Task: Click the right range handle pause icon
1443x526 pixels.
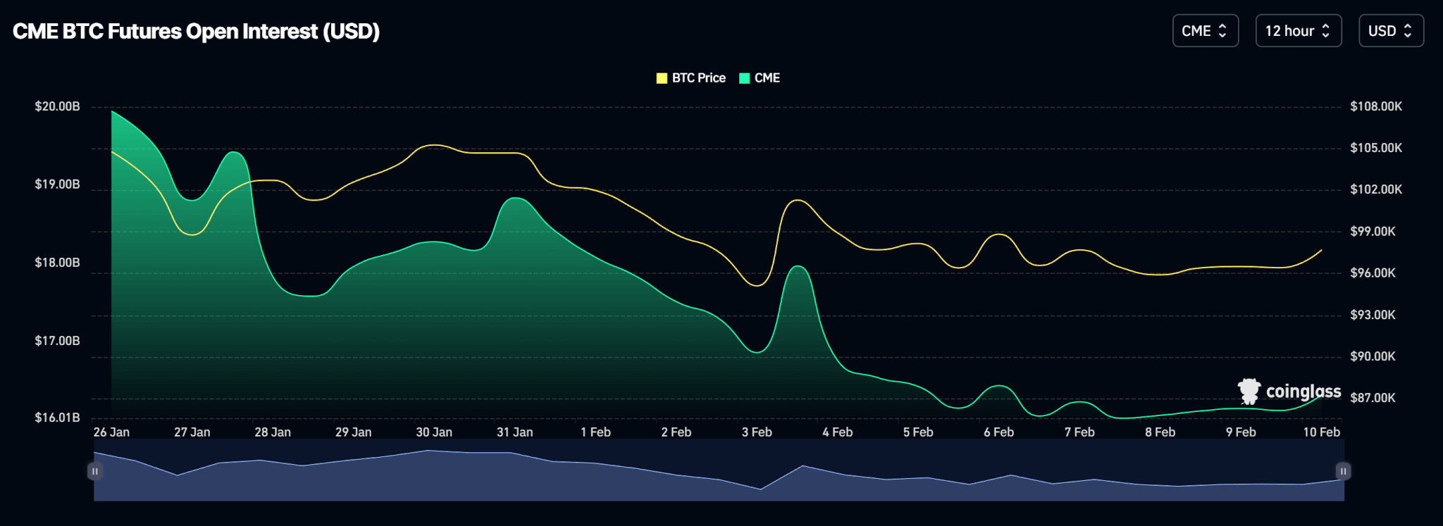Action: (1343, 471)
